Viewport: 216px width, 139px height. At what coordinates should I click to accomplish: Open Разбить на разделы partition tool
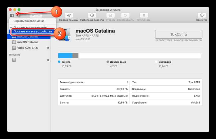92,15
